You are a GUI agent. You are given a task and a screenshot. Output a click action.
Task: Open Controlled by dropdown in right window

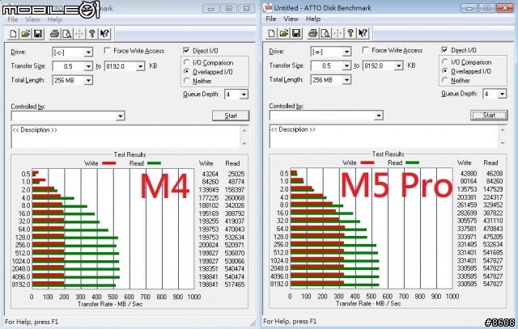pyautogui.click(x=379, y=116)
